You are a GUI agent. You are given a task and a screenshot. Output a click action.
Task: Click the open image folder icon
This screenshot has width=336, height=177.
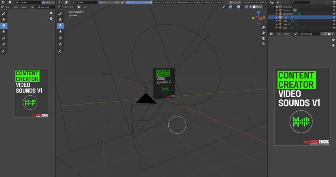pos(329,34)
